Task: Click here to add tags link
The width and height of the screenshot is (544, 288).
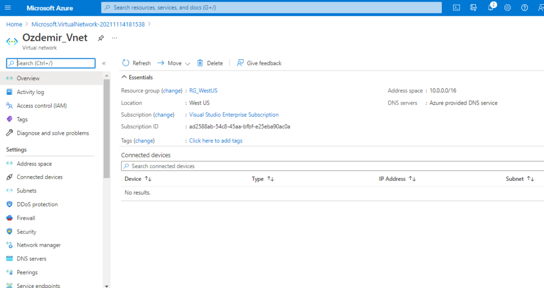Action: pos(216,141)
